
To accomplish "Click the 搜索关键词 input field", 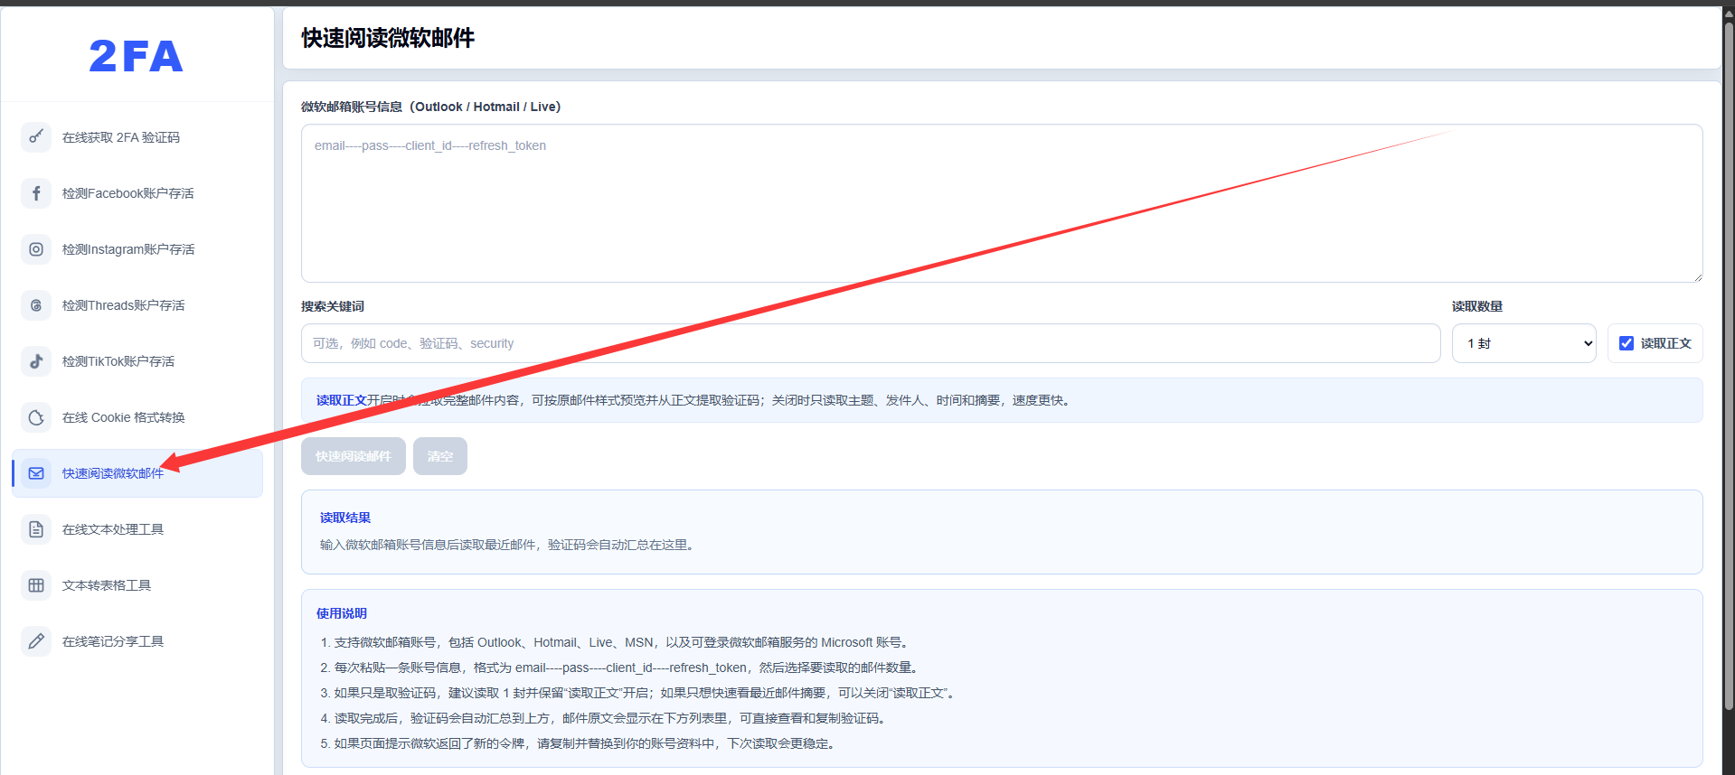I will pyautogui.click(x=871, y=343).
